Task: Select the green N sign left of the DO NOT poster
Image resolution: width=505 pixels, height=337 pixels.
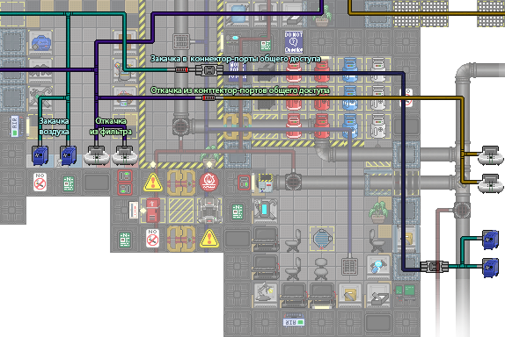Action: (x=266, y=46)
